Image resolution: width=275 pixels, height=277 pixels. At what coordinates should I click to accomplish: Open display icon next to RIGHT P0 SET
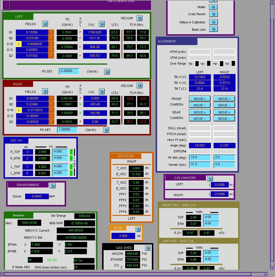point(106,130)
